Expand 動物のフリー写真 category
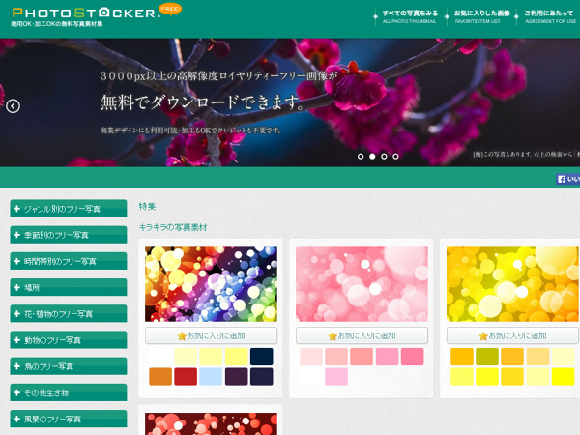Screen dimensions: 580x435 pos(69,340)
